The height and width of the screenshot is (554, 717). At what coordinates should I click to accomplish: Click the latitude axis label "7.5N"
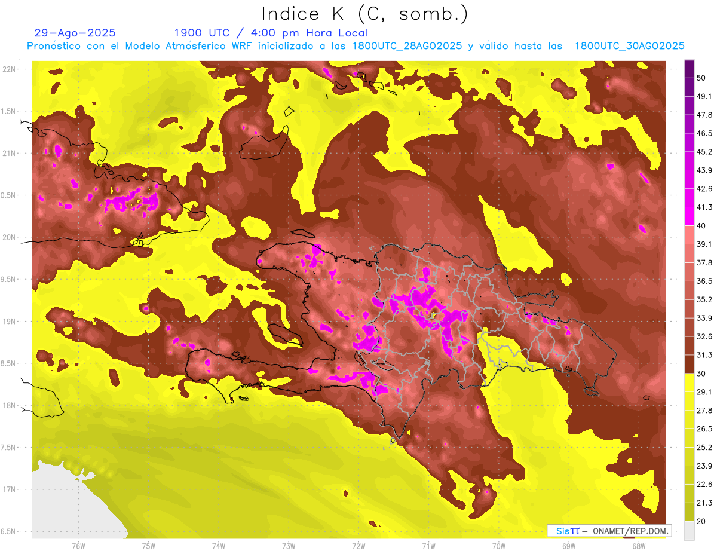coord(9,448)
